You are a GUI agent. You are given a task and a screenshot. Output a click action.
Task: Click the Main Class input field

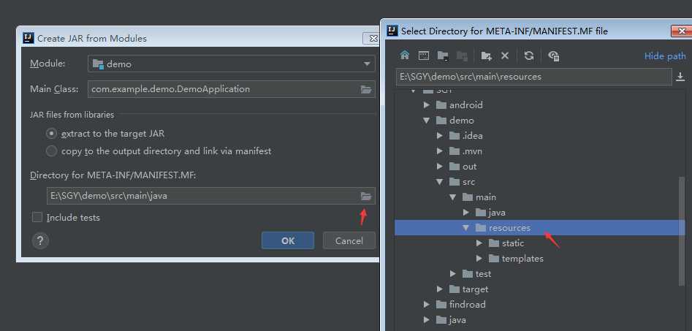tap(231, 89)
